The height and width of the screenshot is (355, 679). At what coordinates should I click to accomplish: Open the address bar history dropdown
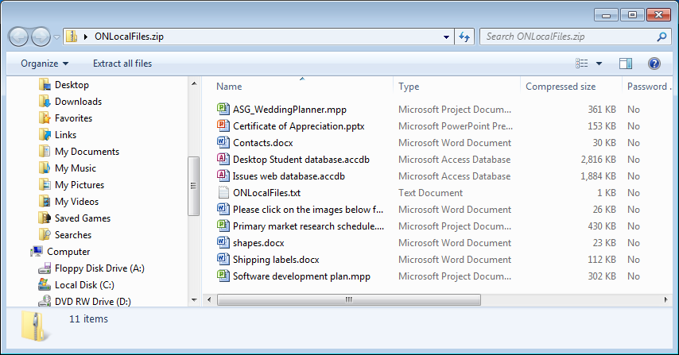tap(446, 37)
